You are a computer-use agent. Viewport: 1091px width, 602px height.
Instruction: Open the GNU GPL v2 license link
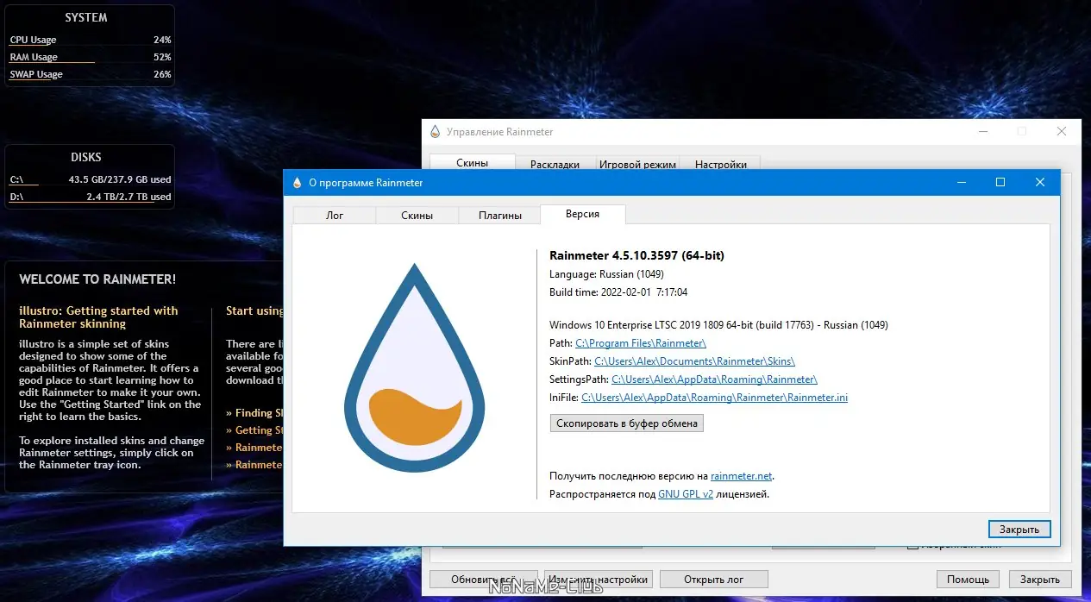pos(686,494)
